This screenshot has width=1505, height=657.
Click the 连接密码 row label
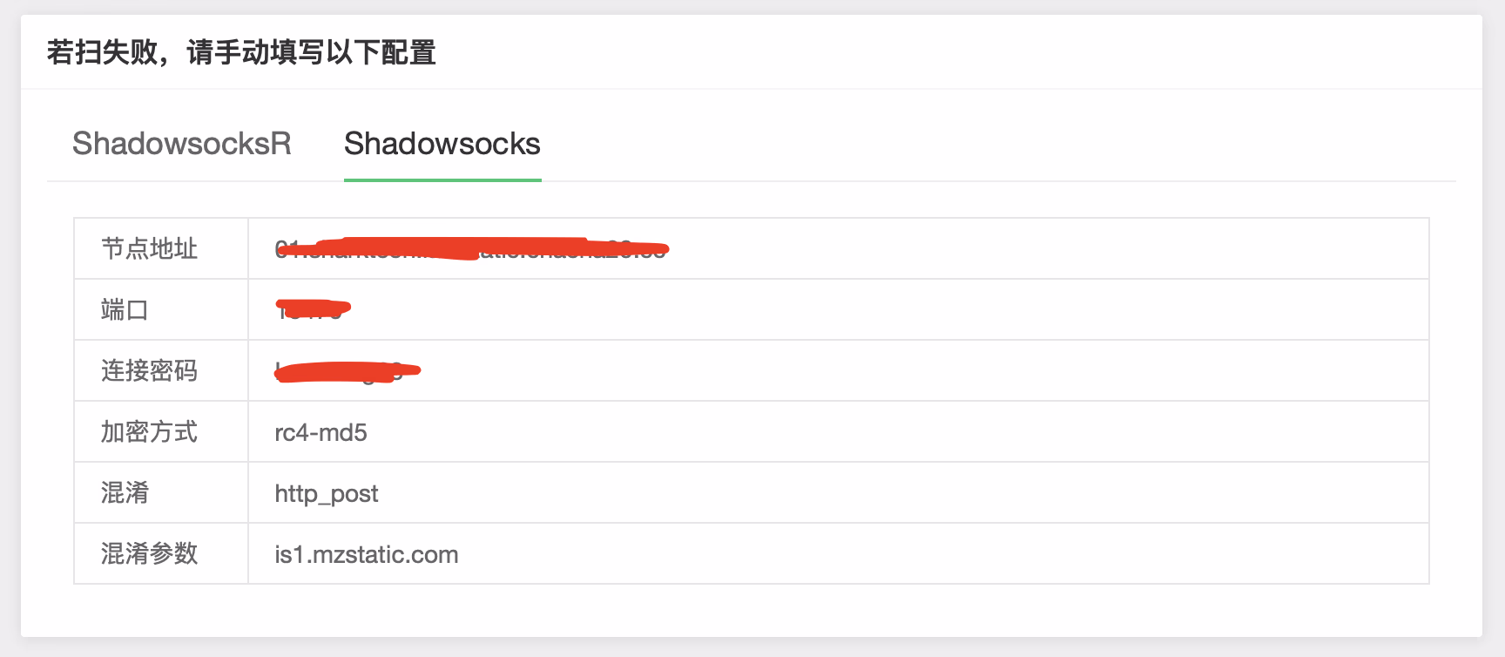tap(149, 370)
